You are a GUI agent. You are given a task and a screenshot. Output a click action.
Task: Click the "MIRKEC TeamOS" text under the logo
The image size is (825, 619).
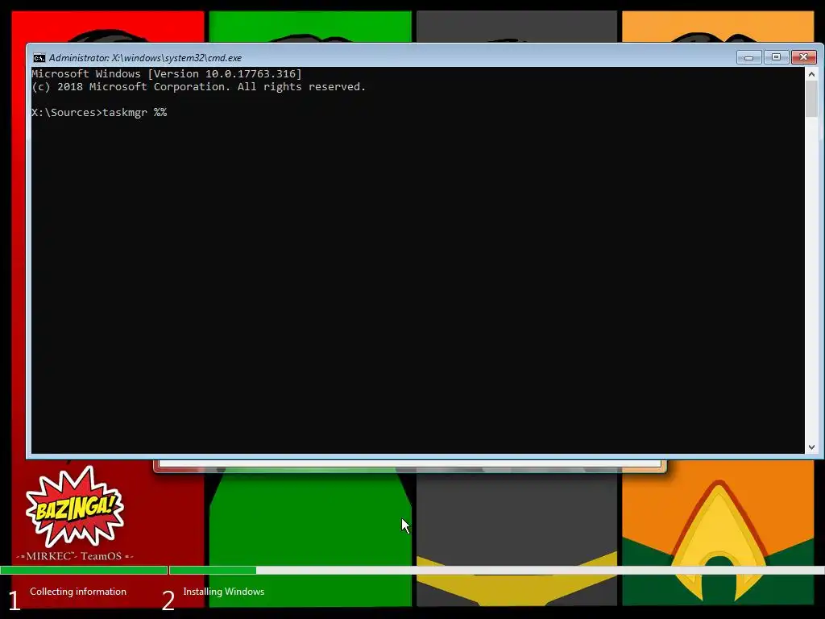[x=74, y=556]
